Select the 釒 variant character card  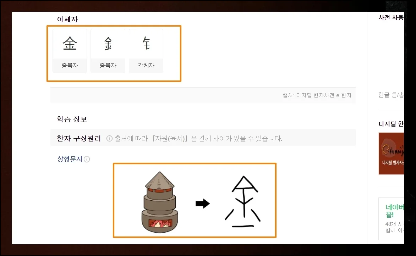pyautogui.click(x=108, y=51)
